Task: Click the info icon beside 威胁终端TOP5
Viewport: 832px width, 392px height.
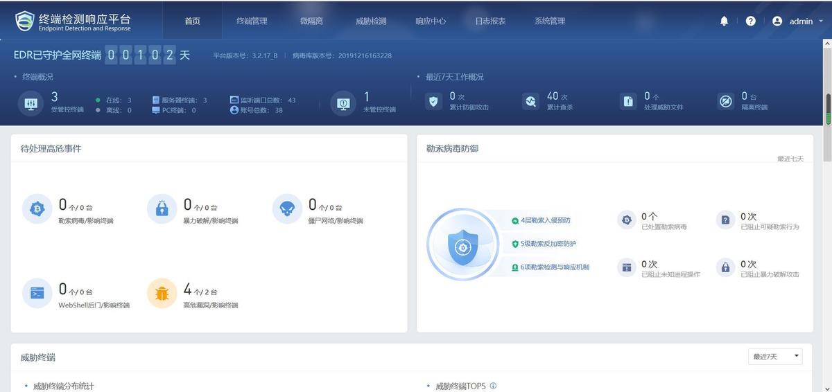Action: click(493, 386)
